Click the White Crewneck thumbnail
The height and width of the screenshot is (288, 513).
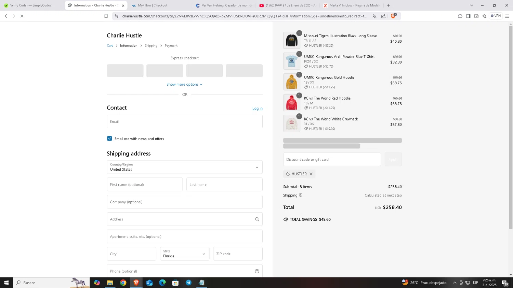coord(292,124)
